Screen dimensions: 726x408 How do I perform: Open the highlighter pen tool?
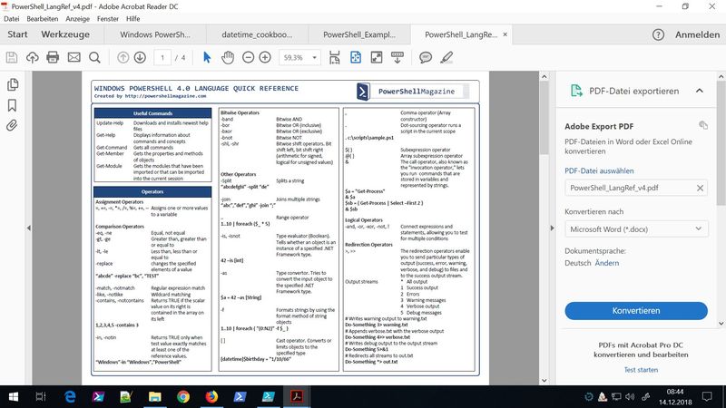[x=446, y=57]
